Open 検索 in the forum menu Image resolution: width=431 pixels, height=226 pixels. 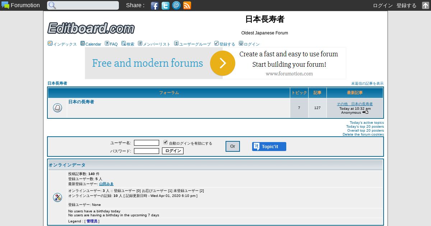(x=130, y=44)
